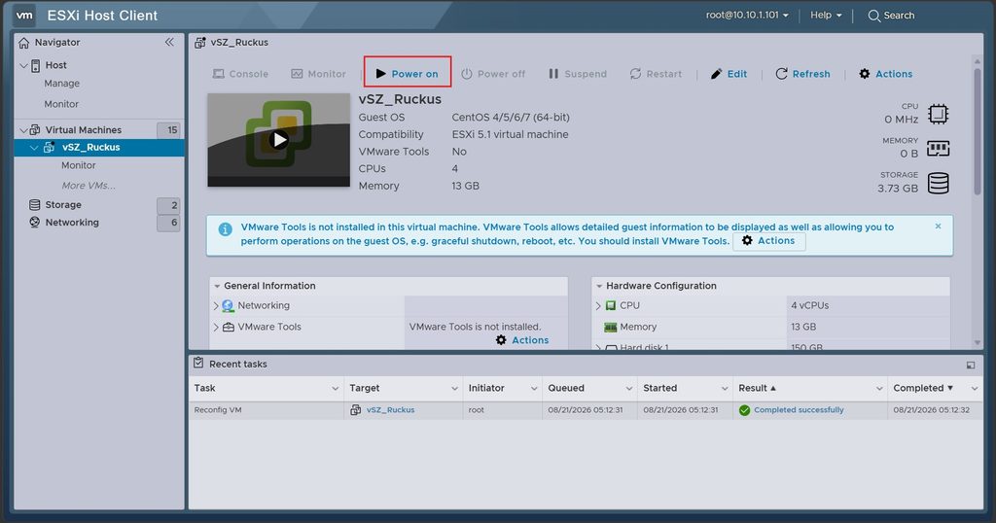Click the VMware vm logo icon
996x523 pixels.
(x=24, y=16)
